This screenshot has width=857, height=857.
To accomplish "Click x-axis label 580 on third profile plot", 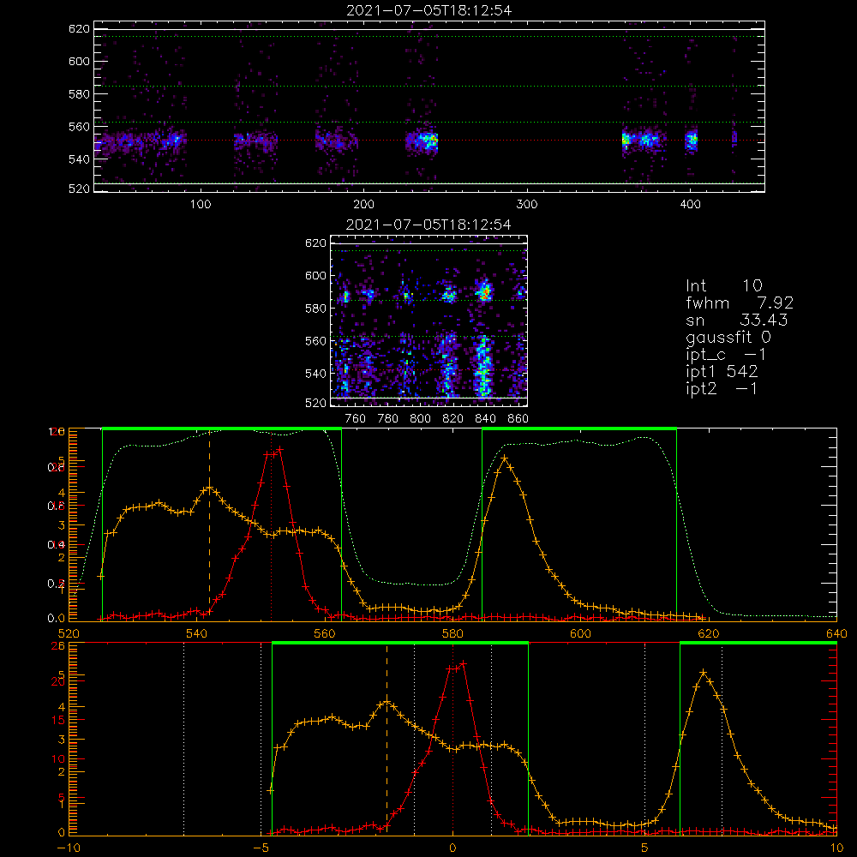I will coord(452,634).
